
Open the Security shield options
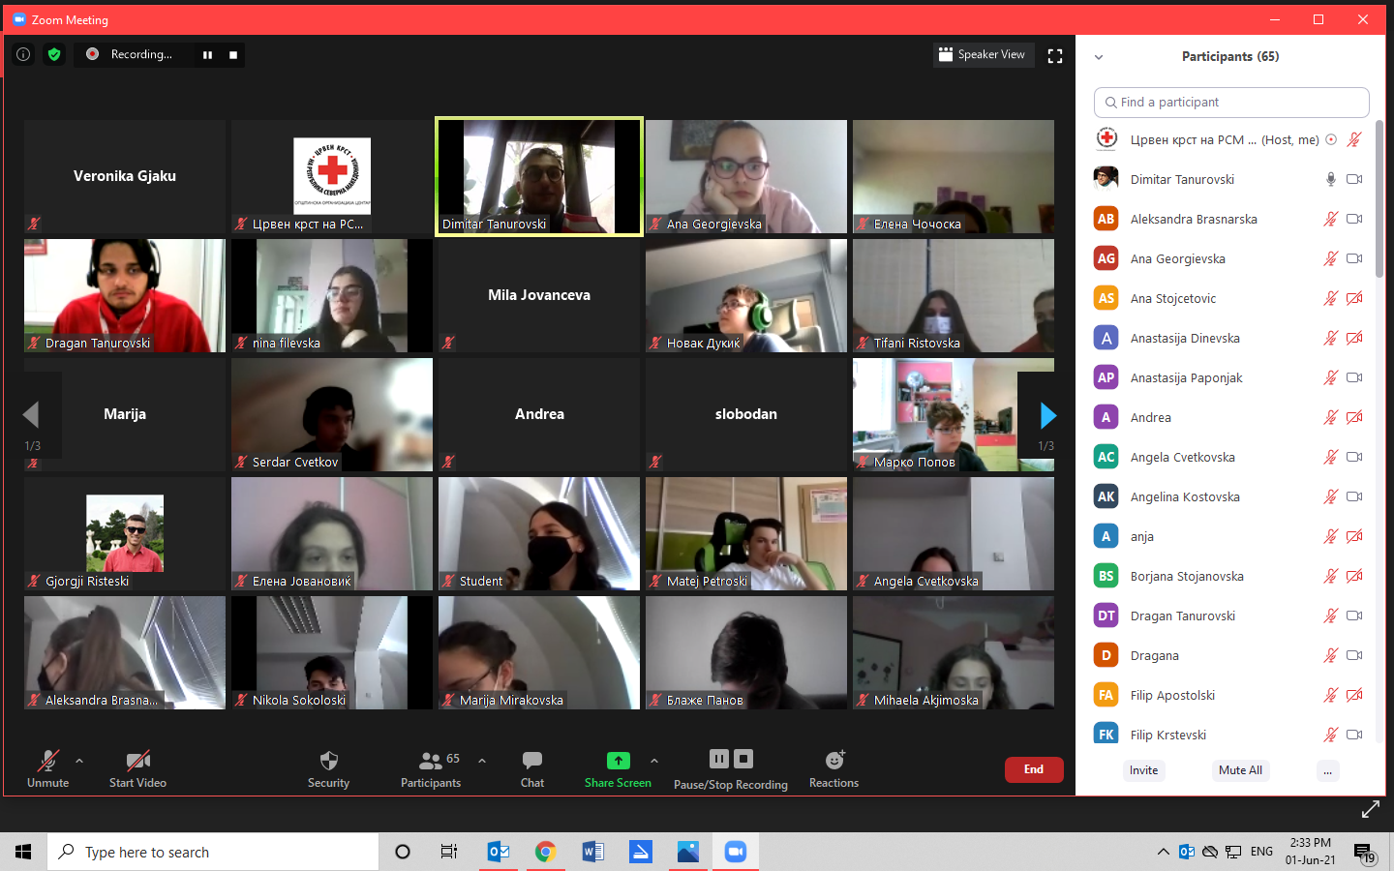(328, 761)
